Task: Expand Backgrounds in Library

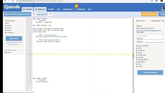Action: click(141, 55)
